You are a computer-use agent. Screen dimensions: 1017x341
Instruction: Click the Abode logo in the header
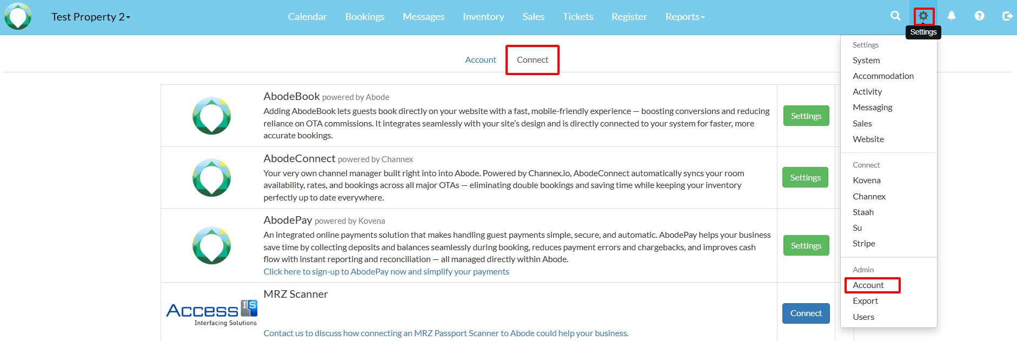click(18, 16)
